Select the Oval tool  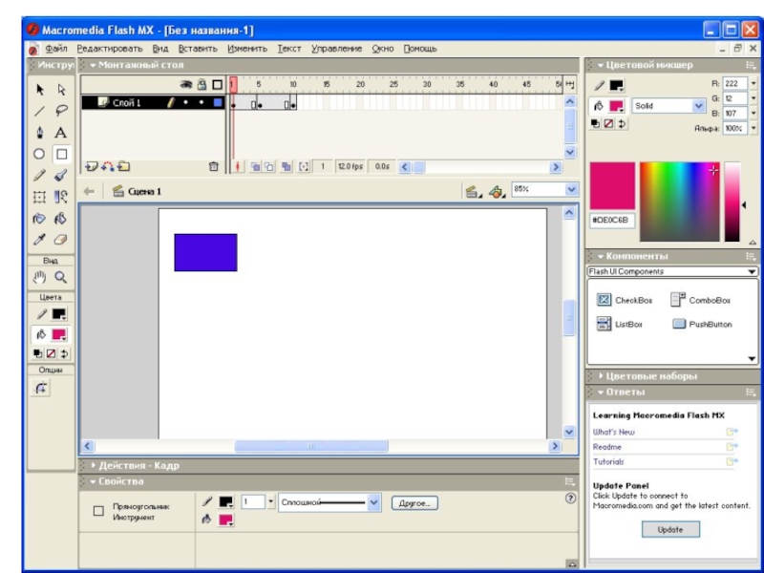pos(40,154)
